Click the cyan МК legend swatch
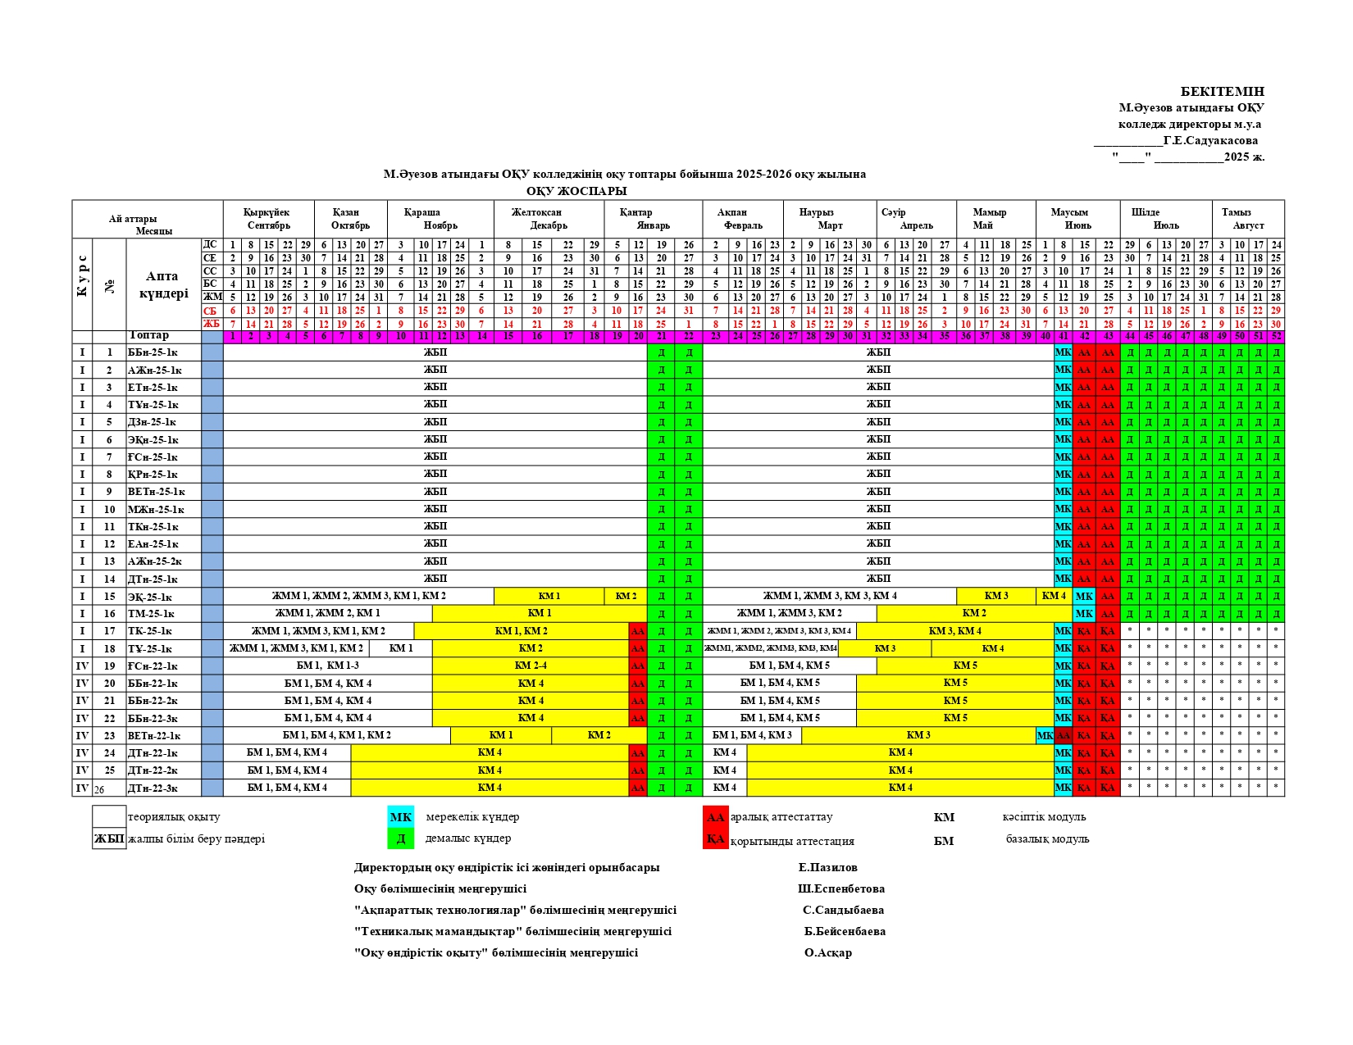This screenshot has height=1045, width=1353. tap(400, 817)
